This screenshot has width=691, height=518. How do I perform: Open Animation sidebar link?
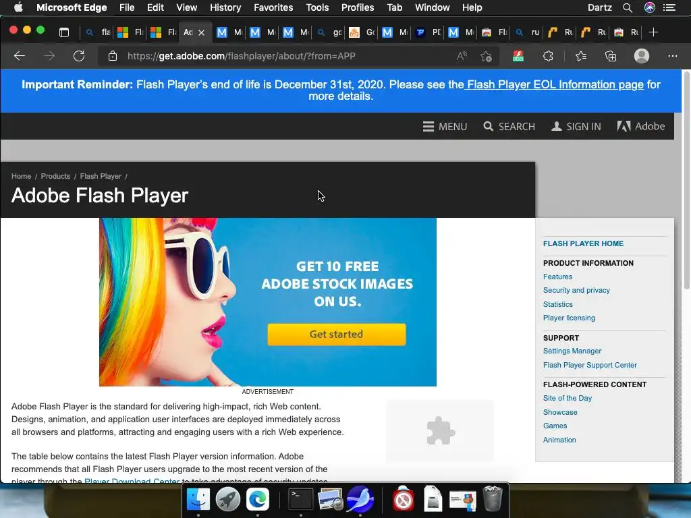(x=559, y=440)
